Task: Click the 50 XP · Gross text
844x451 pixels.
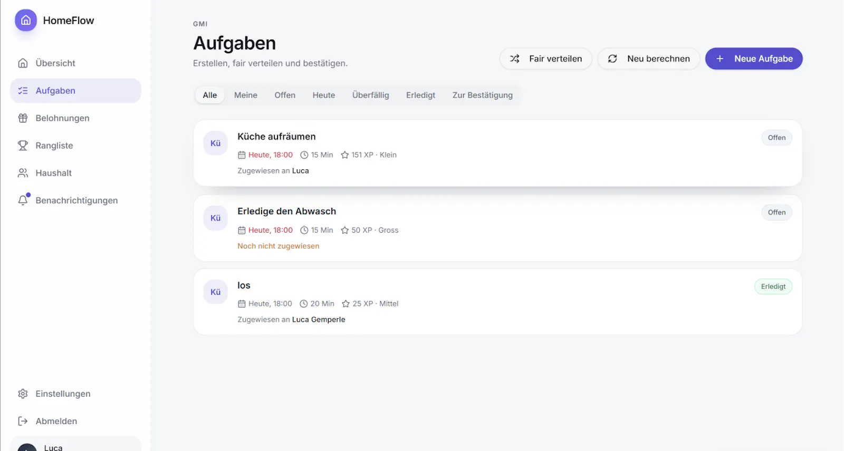Action: pyautogui.click(x=375, y=230)
